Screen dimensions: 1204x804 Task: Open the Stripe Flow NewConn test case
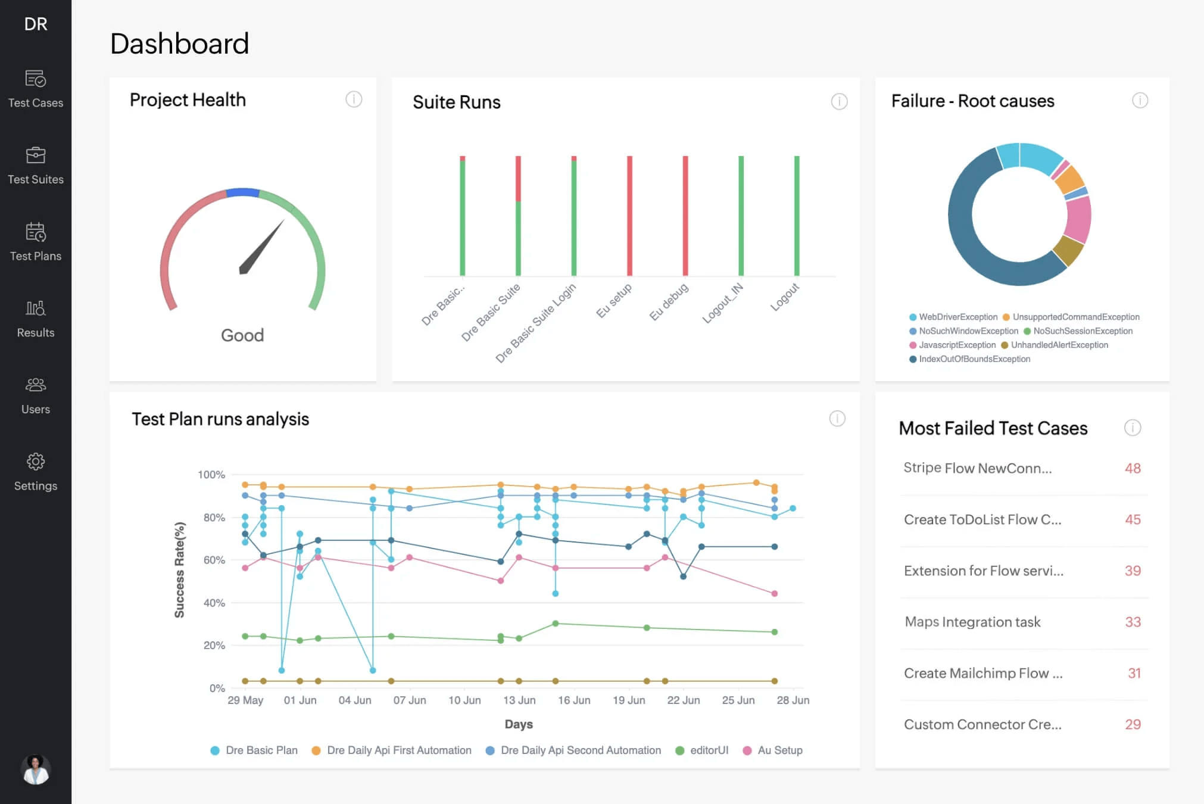click(977, 468)
